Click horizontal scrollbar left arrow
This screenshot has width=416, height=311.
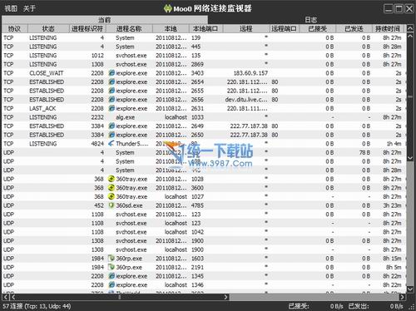point(5,297)
